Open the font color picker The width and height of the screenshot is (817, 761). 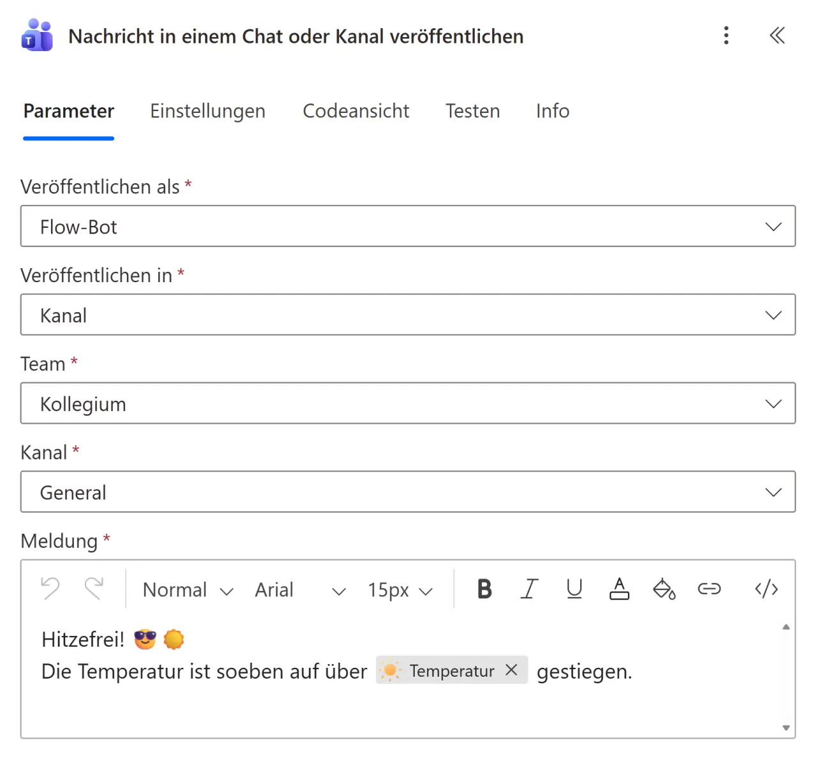[x=619, y=589]
